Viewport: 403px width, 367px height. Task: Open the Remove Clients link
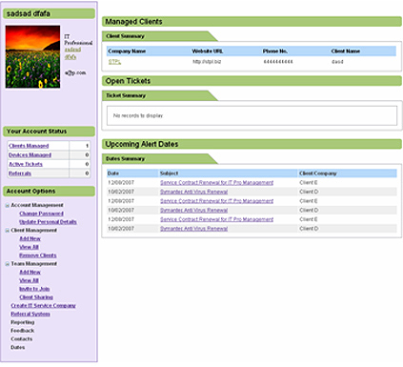pos(38,255)
